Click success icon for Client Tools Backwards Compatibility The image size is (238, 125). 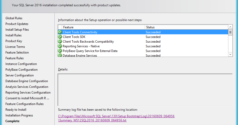coord(60,42)
